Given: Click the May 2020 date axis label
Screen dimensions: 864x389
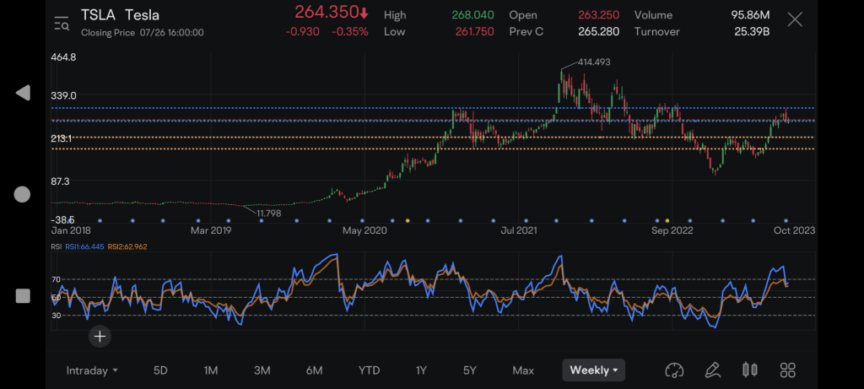Looking at the screenshot, I should (364, 230).
